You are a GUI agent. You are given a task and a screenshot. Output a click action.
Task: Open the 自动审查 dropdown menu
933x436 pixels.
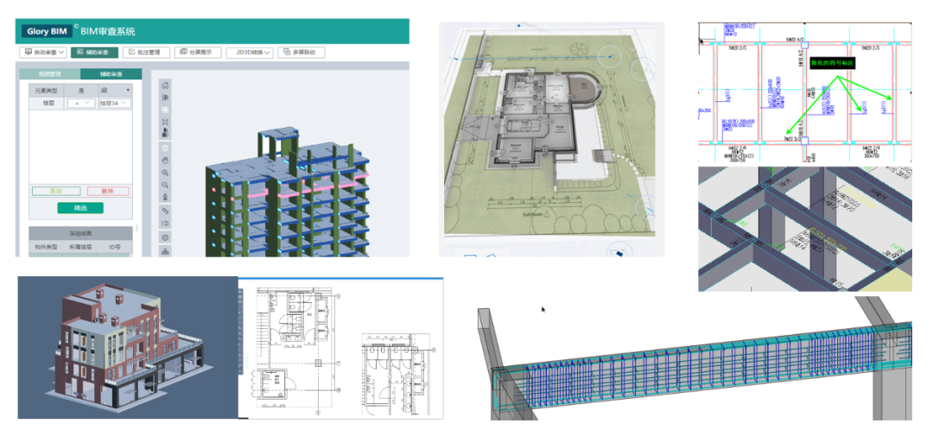coord(45,53)
